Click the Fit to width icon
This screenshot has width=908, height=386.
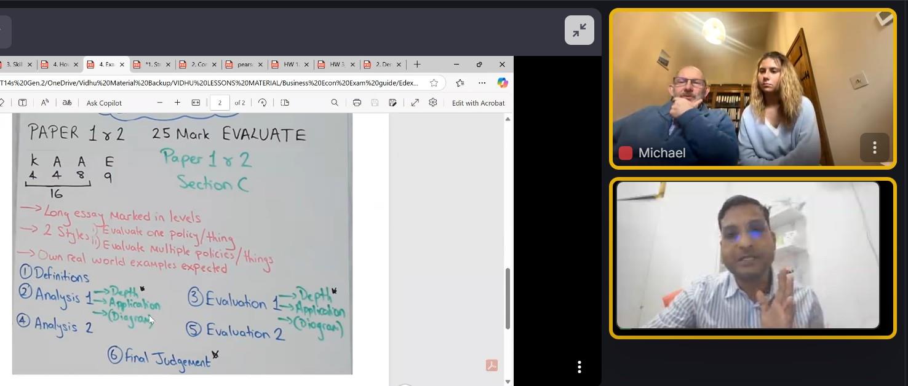196,103
